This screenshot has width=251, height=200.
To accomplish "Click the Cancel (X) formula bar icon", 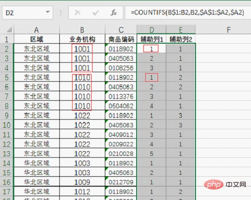I will [x=78, y=12].
